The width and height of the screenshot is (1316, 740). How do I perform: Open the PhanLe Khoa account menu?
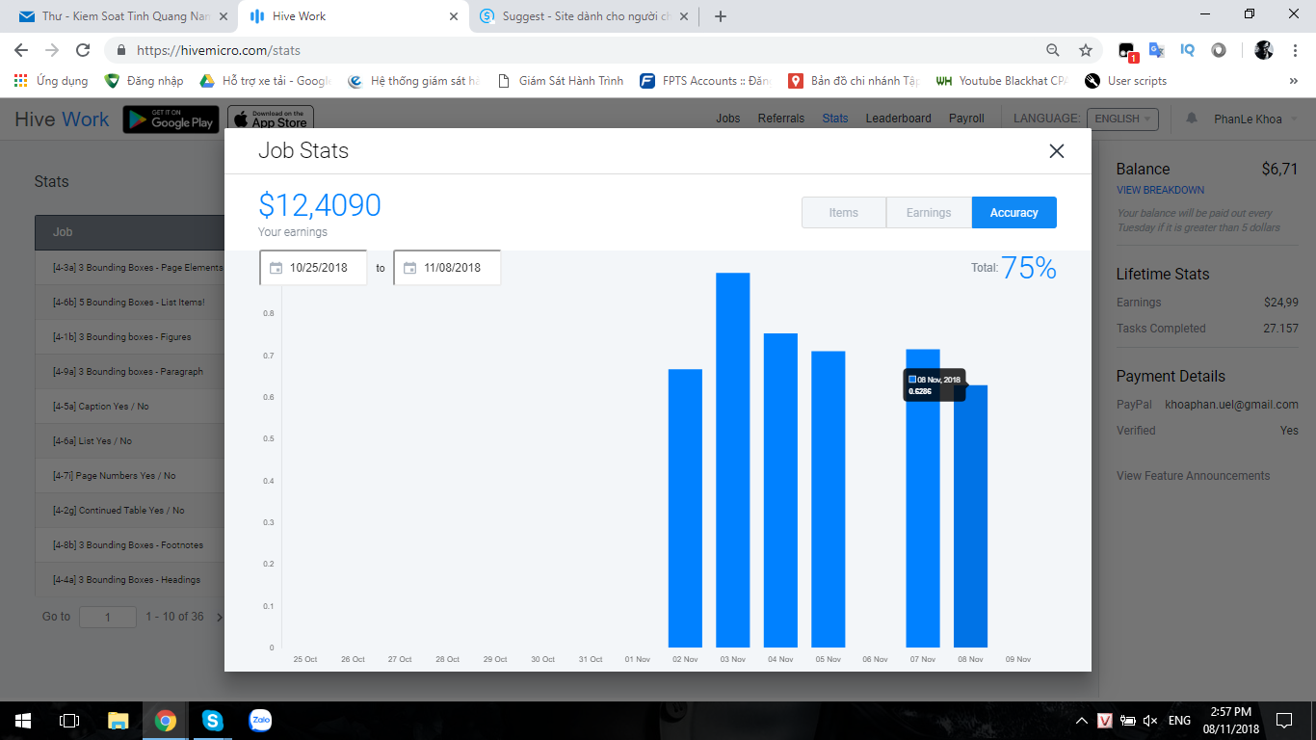1253,119
